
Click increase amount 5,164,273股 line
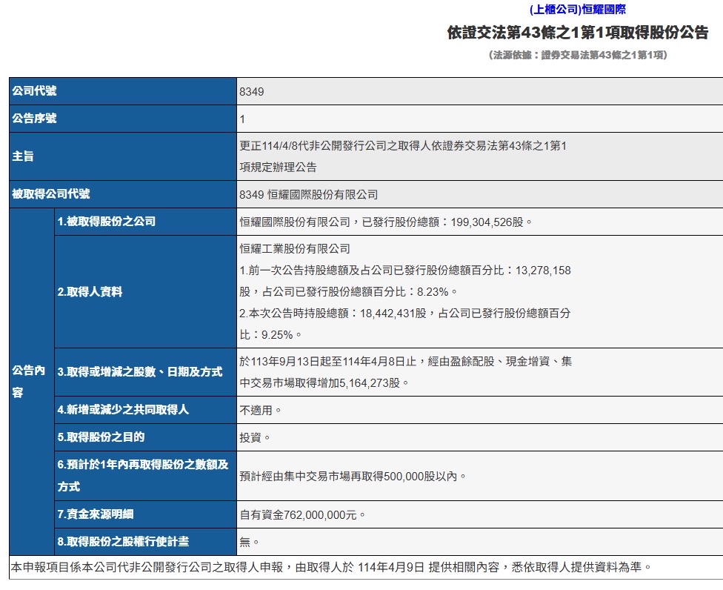pos(324,383)
